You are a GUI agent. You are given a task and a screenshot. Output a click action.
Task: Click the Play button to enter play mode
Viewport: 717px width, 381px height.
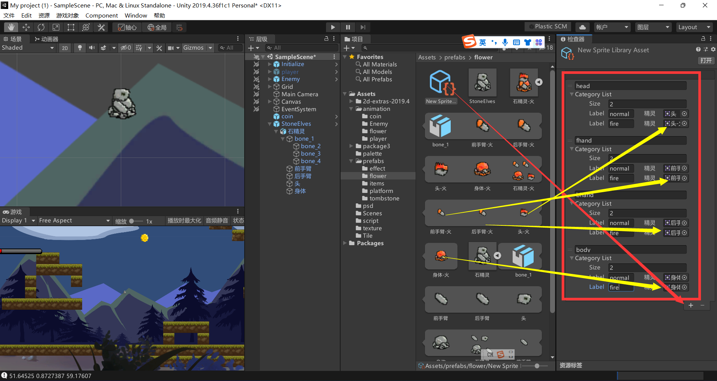click(x=333, y=27)
